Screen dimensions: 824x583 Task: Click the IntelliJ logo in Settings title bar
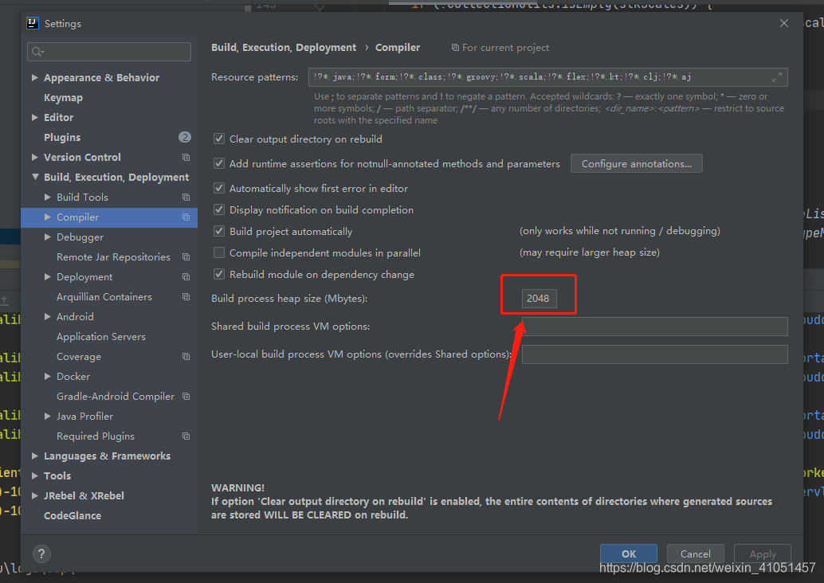pos(33,23)
